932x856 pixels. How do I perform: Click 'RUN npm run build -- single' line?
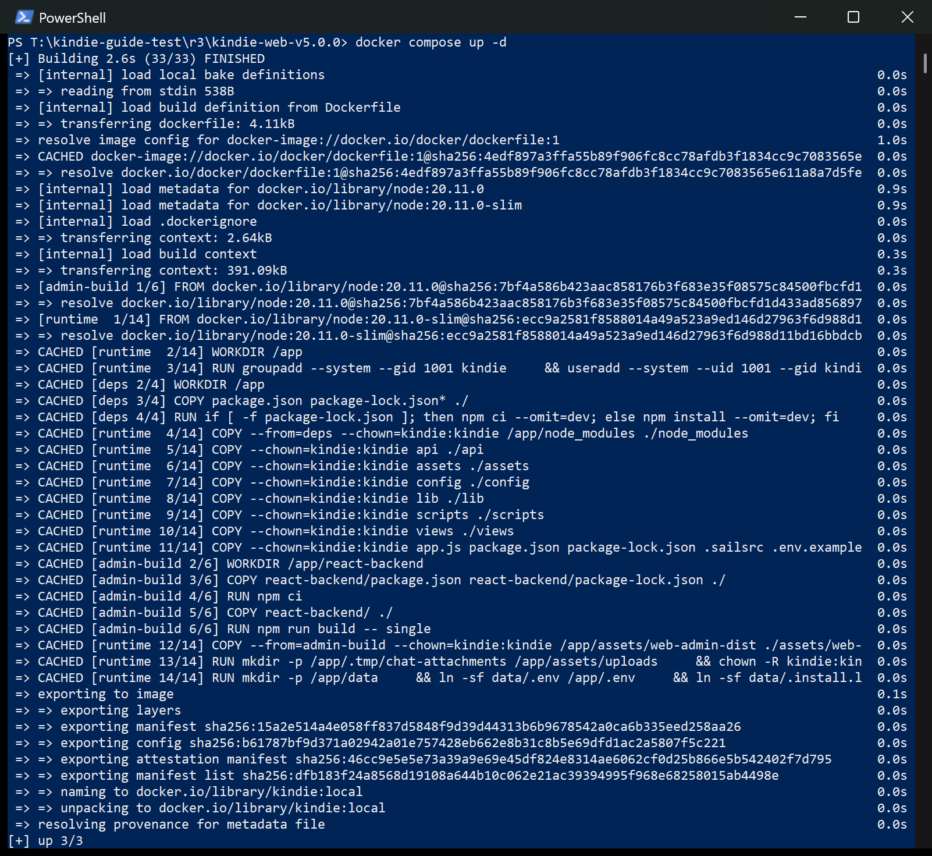point(329,628)
